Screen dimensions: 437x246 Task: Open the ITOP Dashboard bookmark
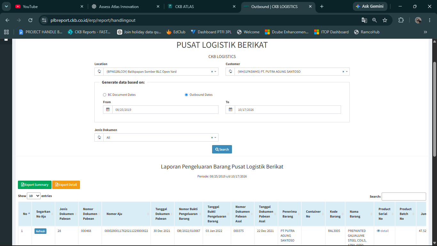[331, 32]
